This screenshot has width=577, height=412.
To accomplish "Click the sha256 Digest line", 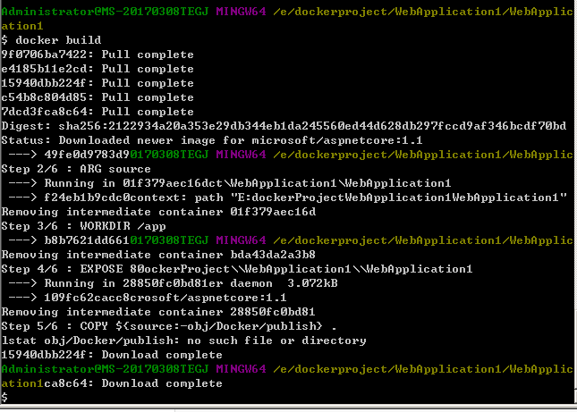I will click(x=284, y=126).
